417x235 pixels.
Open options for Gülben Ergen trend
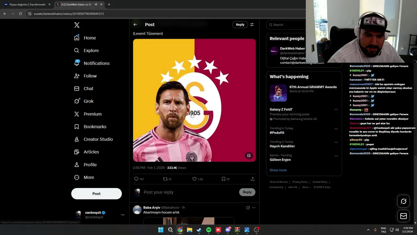click(336, 156)
